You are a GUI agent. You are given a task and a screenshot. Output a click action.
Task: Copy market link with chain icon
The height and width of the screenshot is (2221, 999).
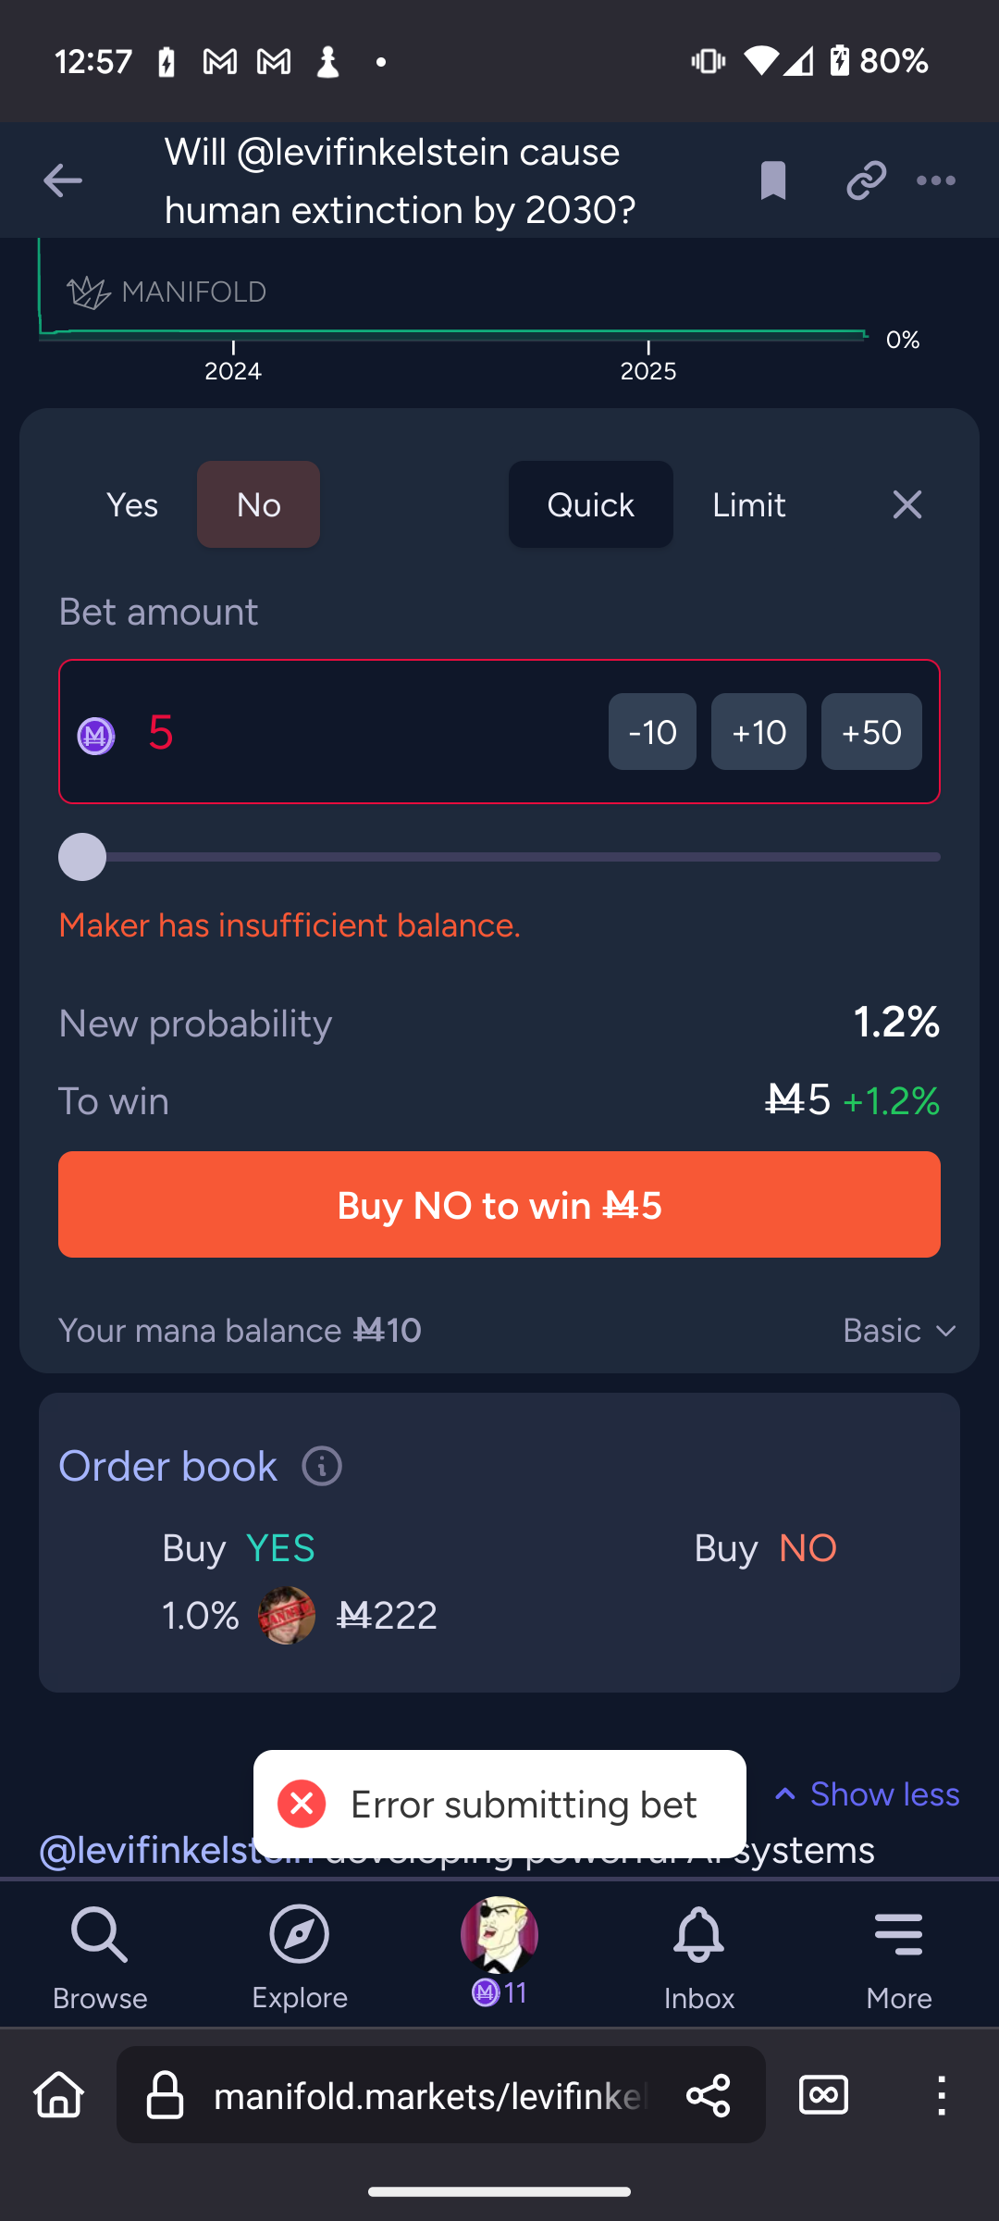(866, 180)
